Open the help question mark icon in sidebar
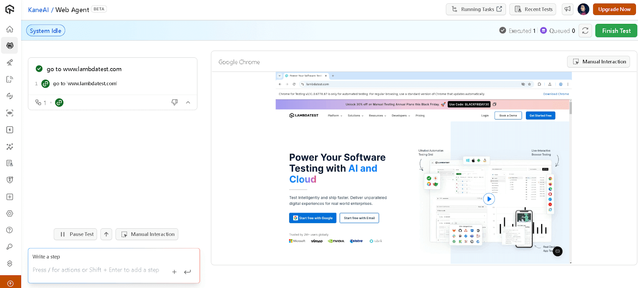This screenshot has width=638, height=288. [x=10, y=230]
